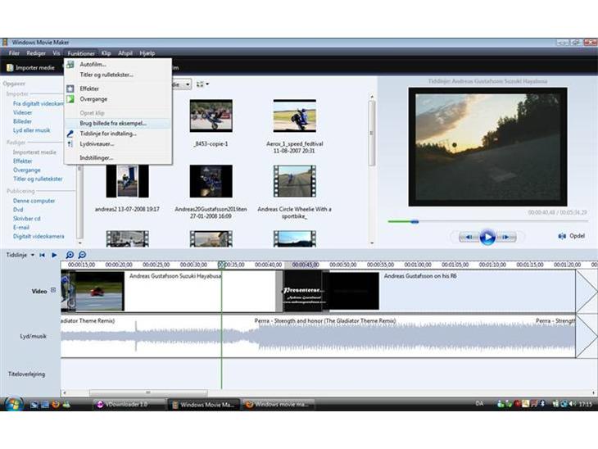
Task: Click the Play button in preview monitor
Action: click(487, 238)
